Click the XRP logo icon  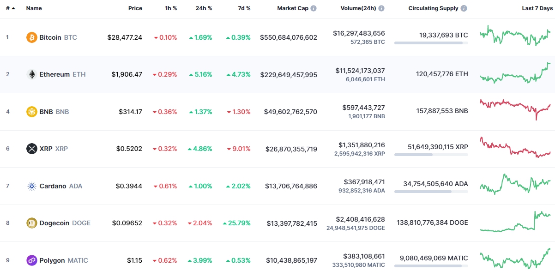(32, 149)
